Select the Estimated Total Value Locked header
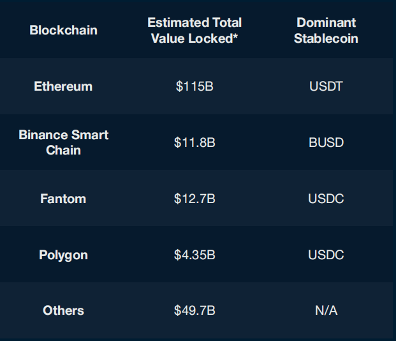 (194, 31)
